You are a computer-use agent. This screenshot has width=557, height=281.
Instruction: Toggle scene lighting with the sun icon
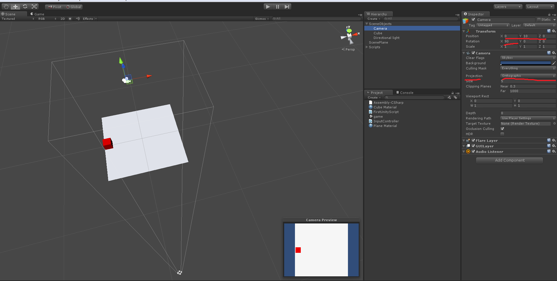[x=70, y=19]
